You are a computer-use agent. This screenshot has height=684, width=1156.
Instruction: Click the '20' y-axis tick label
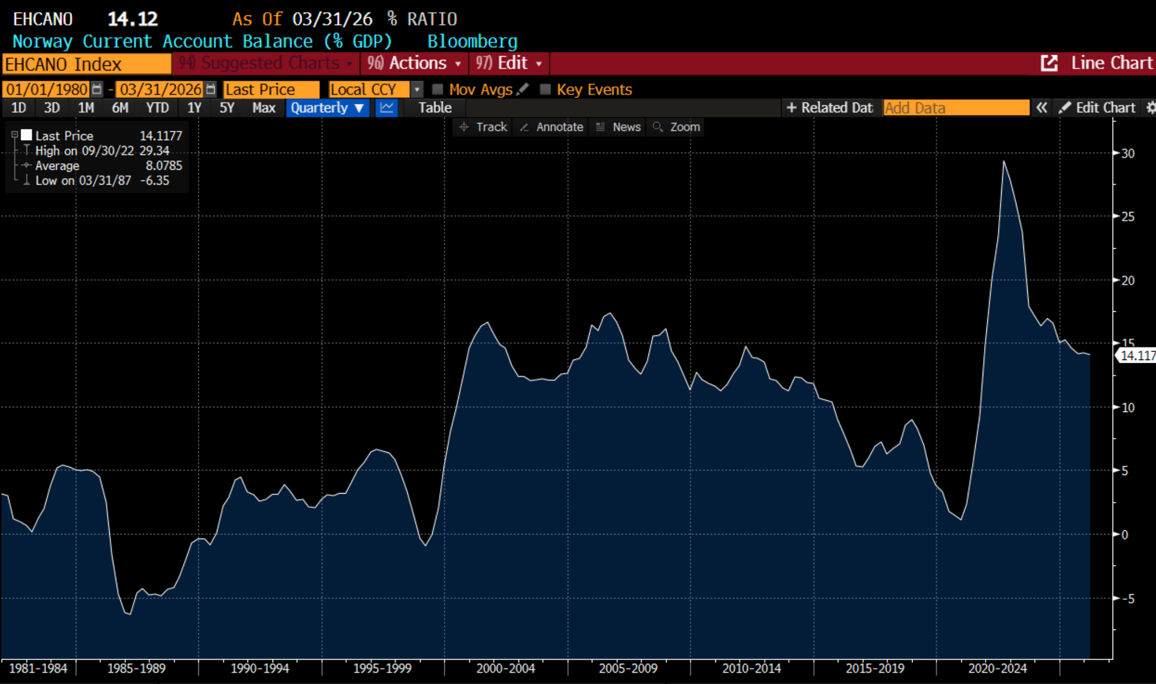[1128, 280]
